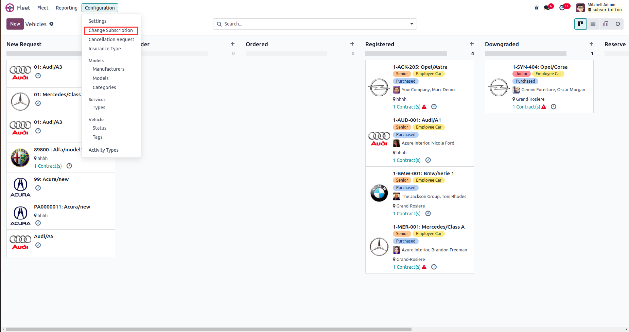629x332 pixels.
Task: Click the New Request column title
Action: pyautogui.click(x=24, y=44)
